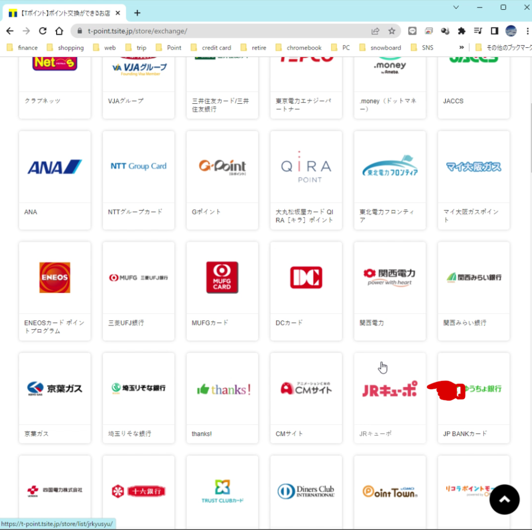
Task: Open the VJAグループ text link
Action: click(126, 101)
